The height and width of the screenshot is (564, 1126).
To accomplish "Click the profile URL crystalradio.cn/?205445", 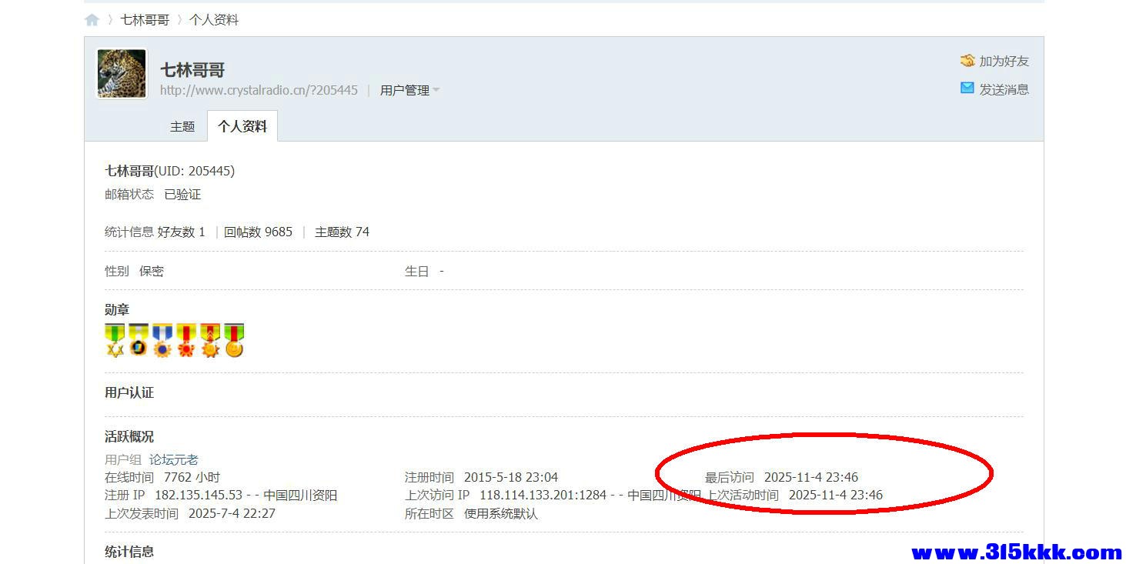I will point(258,89).
